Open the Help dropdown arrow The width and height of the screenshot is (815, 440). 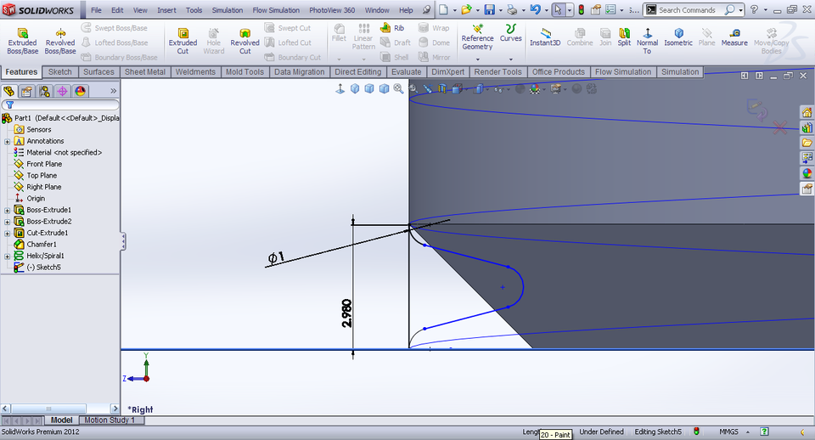coord(765,10)
